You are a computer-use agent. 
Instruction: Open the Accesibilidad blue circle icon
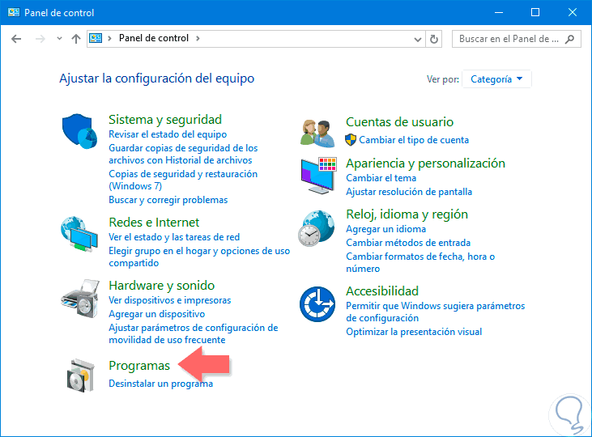(x=317, y=304)
